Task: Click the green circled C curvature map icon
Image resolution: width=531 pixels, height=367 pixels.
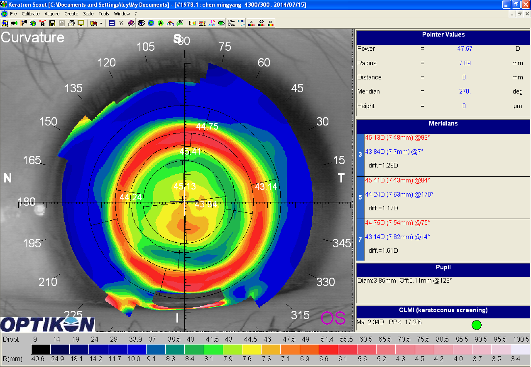Action: [151, 23]
